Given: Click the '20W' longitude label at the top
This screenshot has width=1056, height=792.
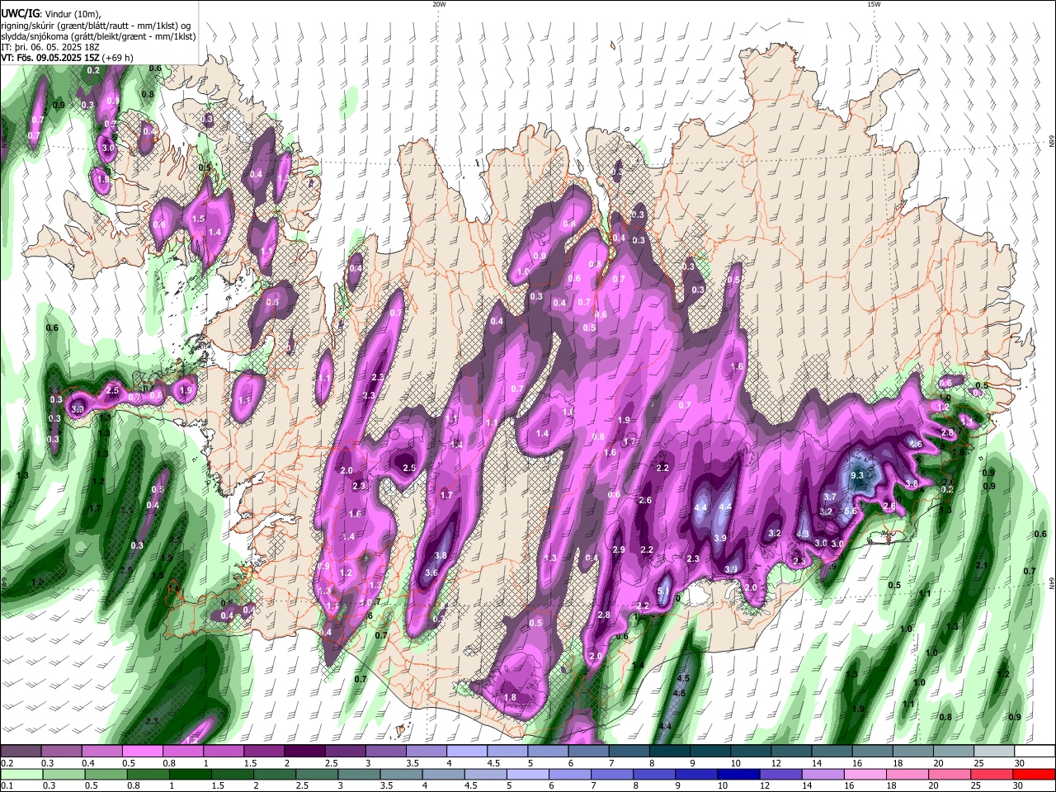Looking at the screenshot, I should click(x=439, y=4).
